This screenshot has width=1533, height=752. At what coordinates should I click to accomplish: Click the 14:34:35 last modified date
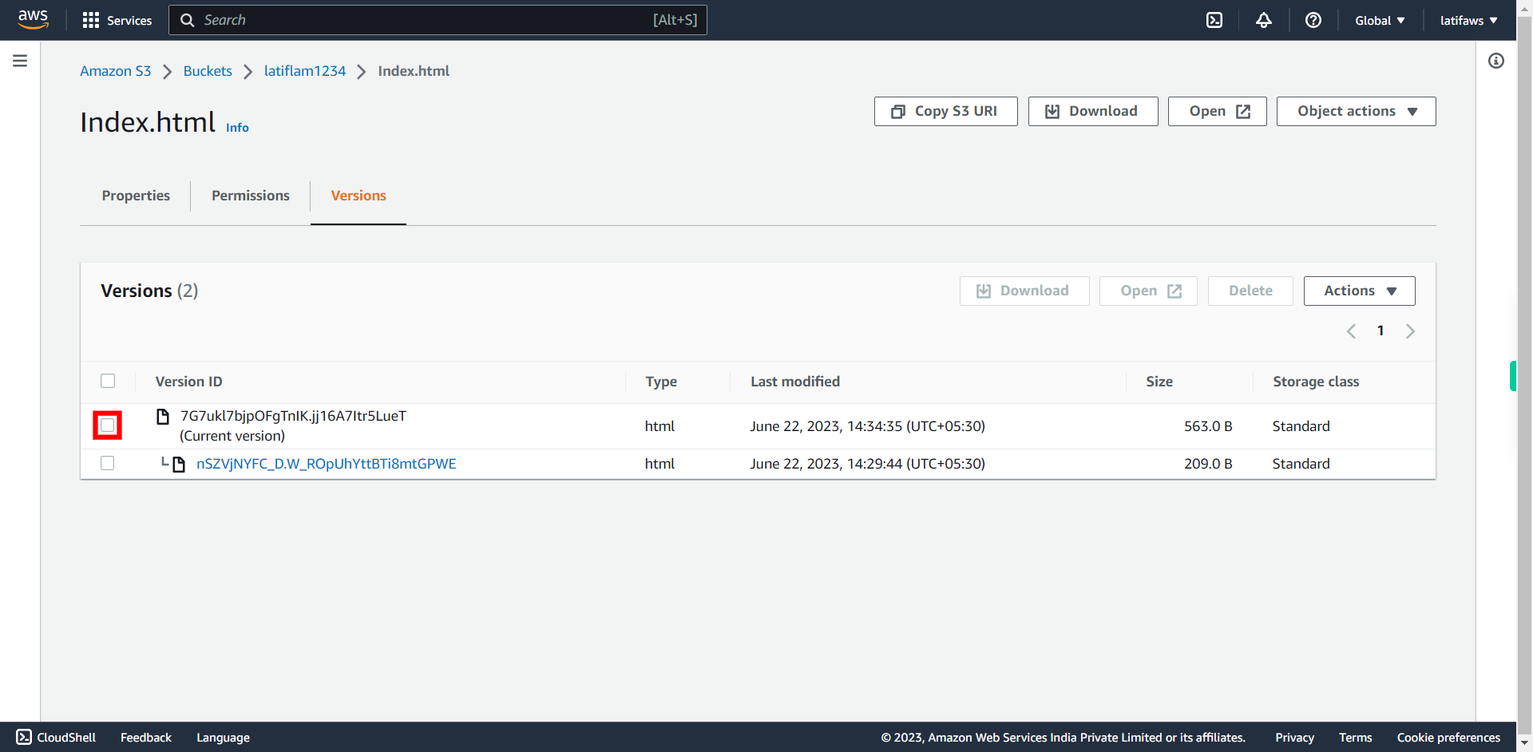point(867,426)
